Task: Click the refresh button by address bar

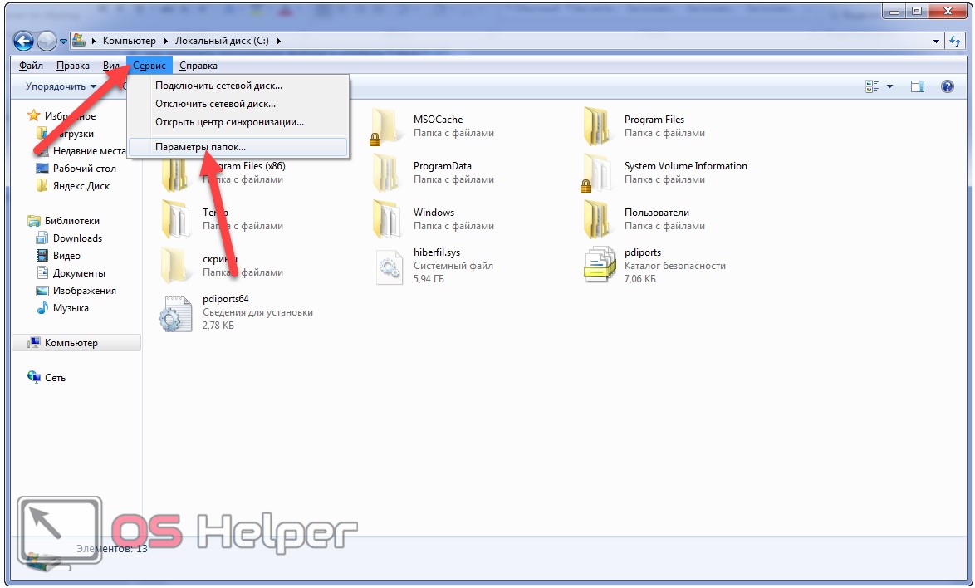Action: 954,41
